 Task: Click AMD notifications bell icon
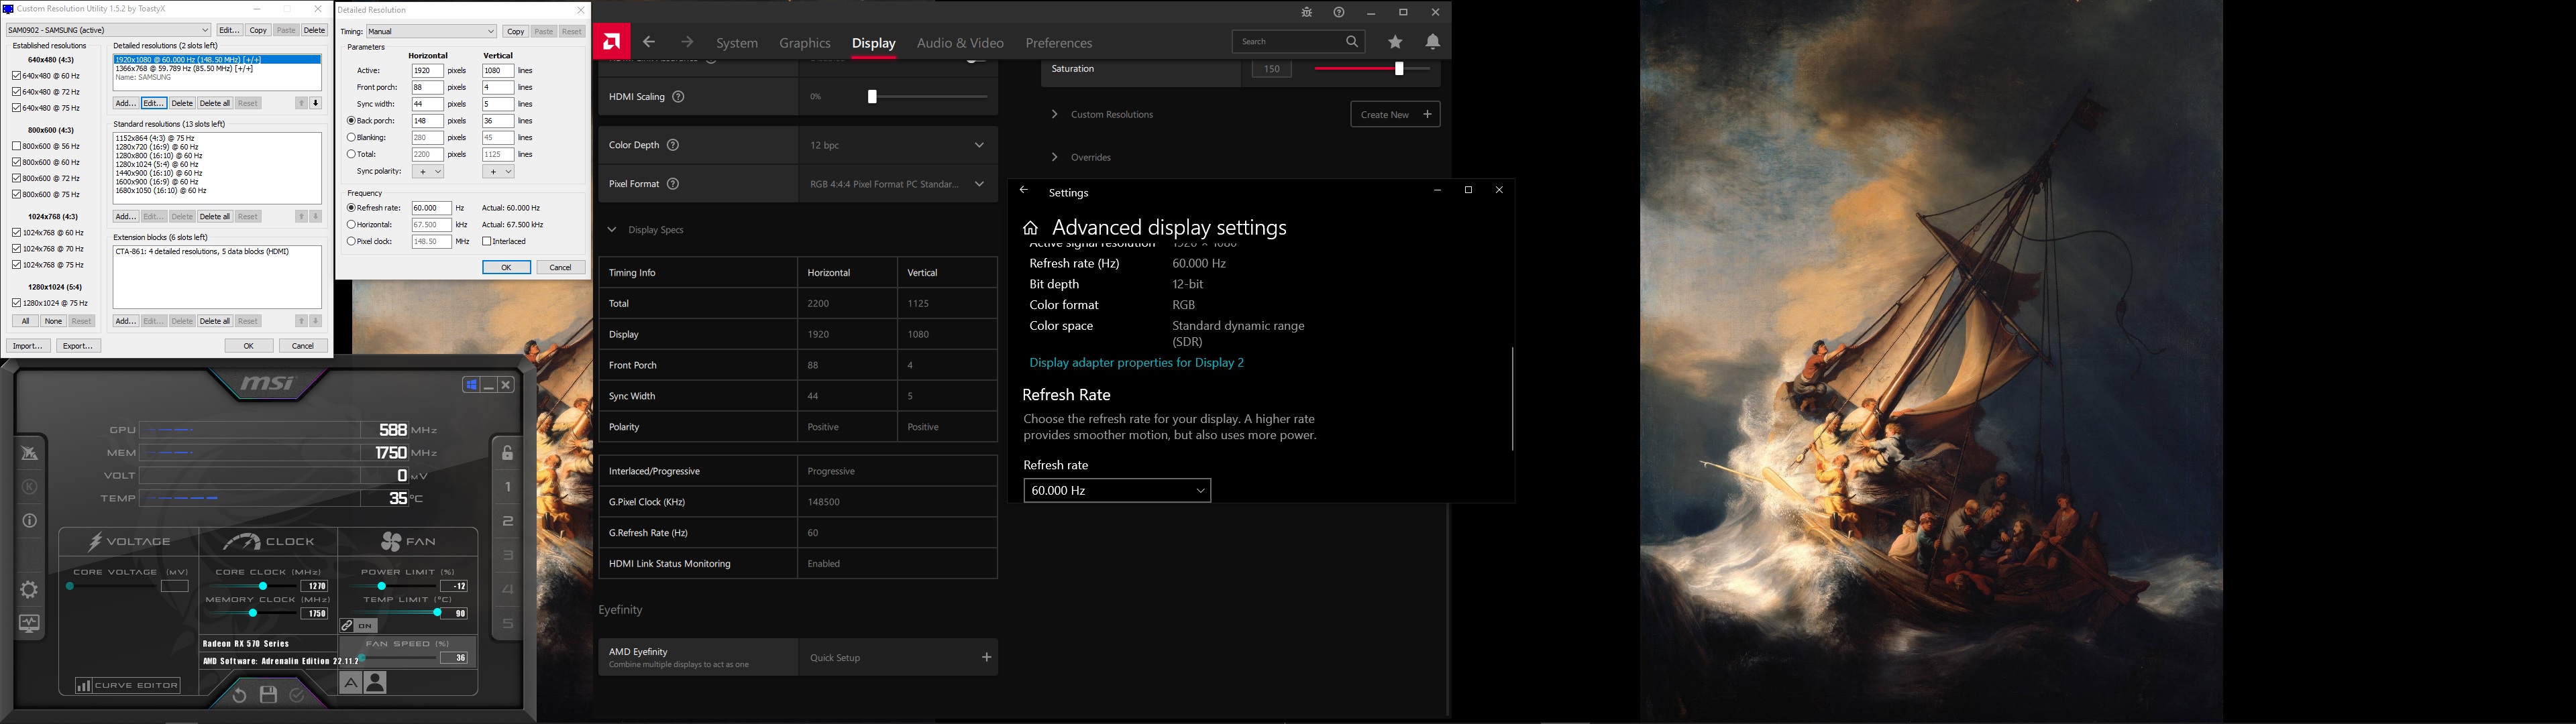[x=1432, y=42]
